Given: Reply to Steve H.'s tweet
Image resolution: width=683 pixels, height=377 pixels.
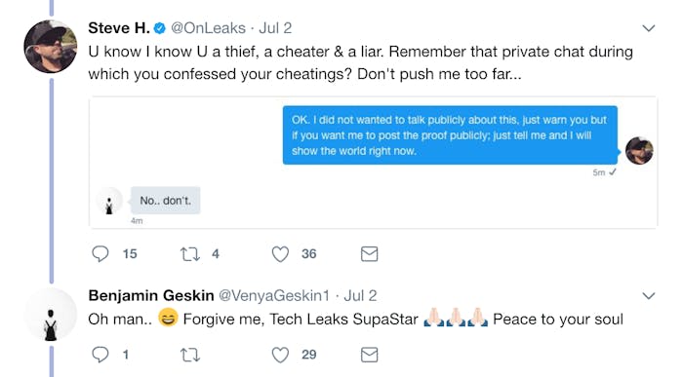Looking at the screenshot, I should point(100,253).
